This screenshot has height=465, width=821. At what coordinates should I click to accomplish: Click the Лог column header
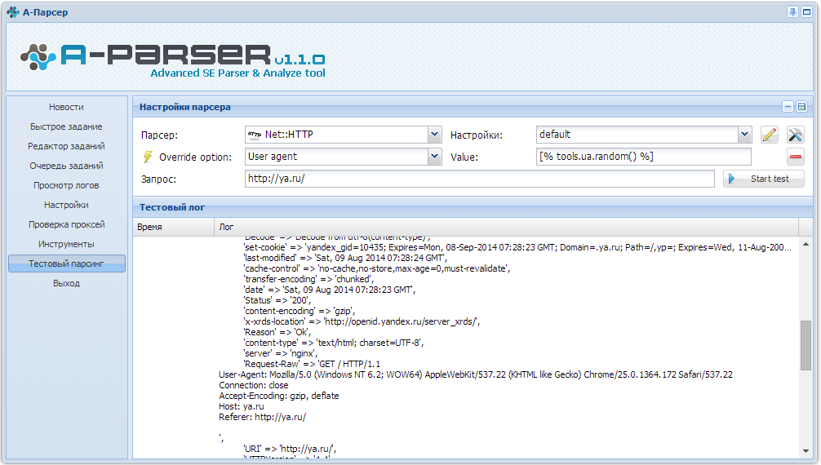(506, 227)
